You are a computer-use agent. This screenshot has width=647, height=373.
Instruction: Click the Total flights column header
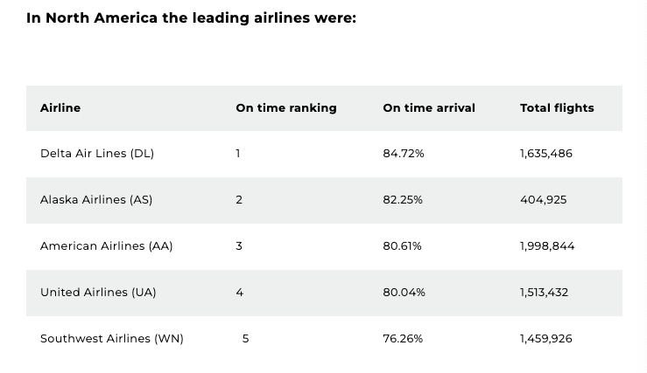557,108
